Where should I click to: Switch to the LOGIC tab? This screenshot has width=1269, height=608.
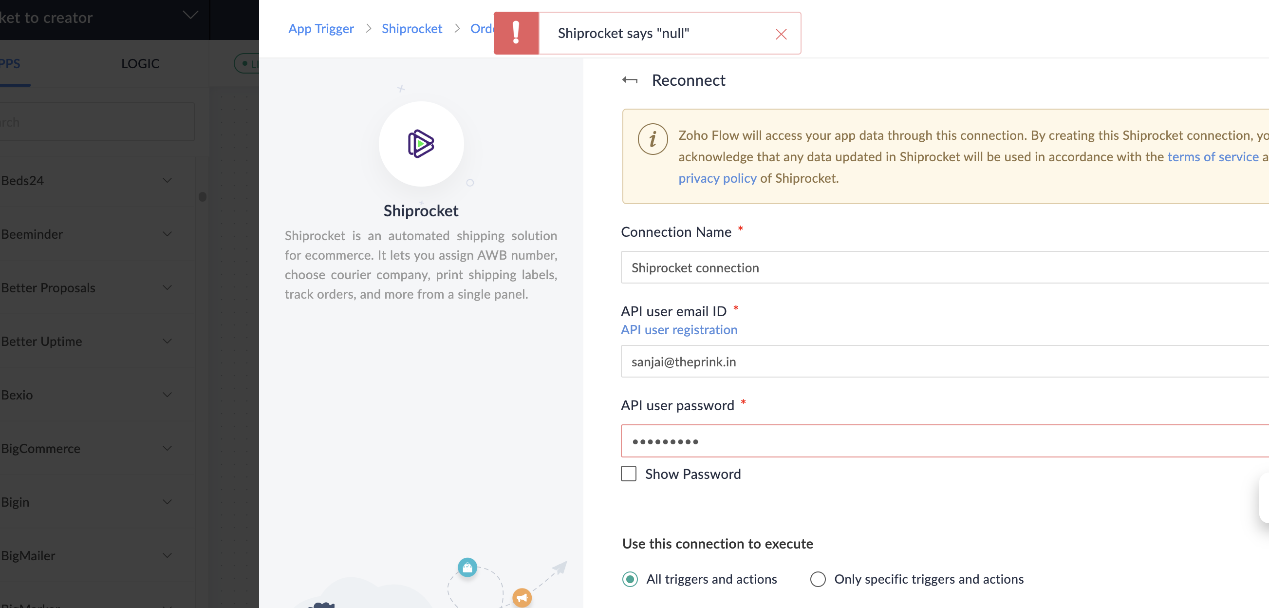(x=140, y=63)
